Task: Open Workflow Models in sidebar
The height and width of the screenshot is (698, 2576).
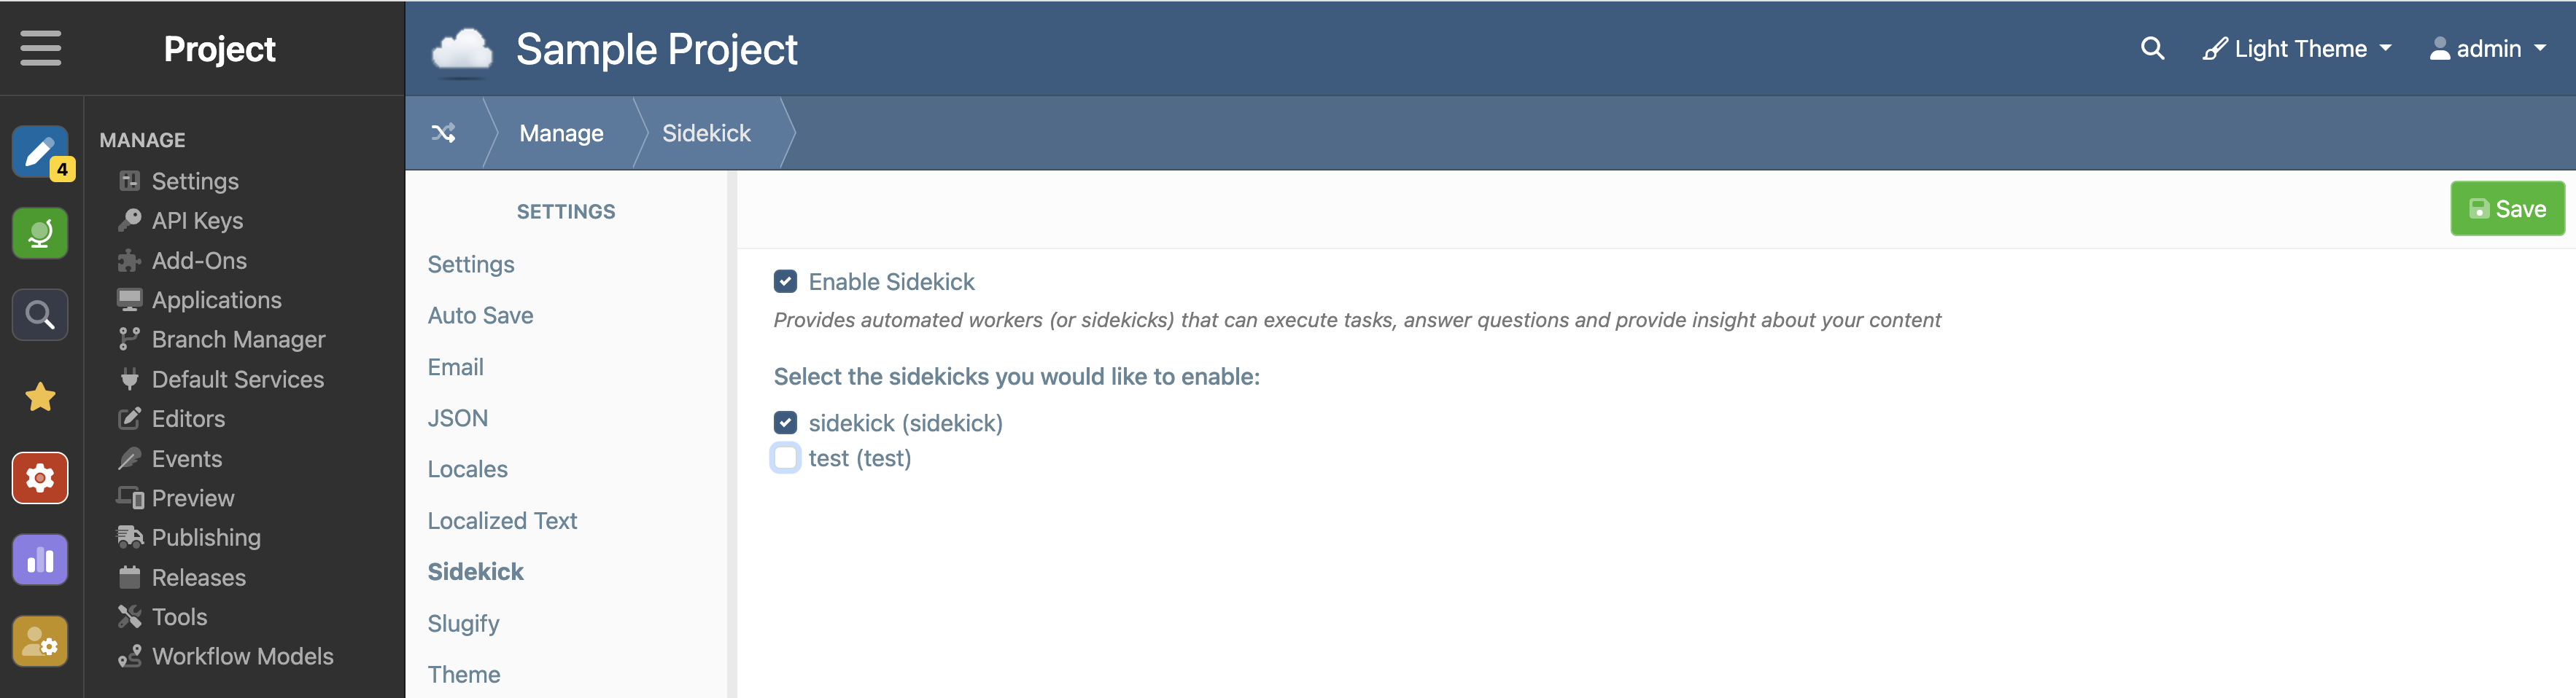Action: 242,656
